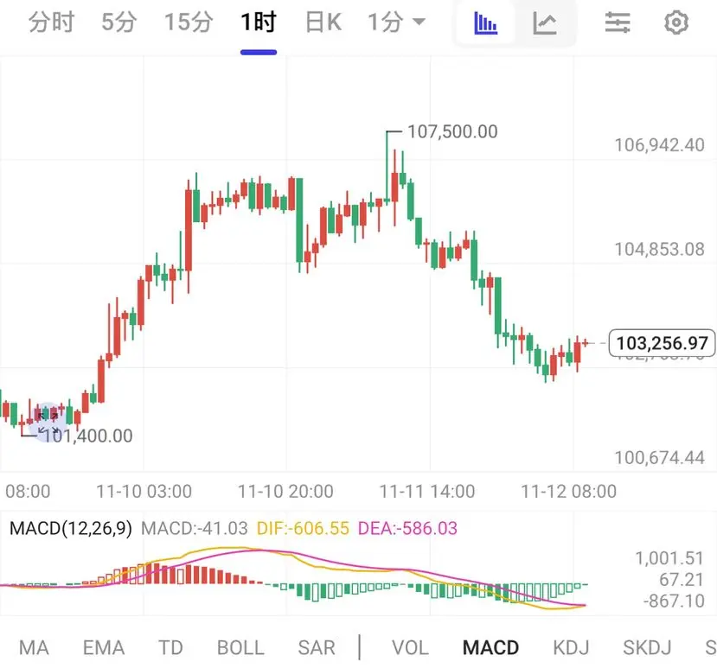Click the 100,674.44 price axis label
The height and width of the screenshot is (668, 717).
pos(659,458)
